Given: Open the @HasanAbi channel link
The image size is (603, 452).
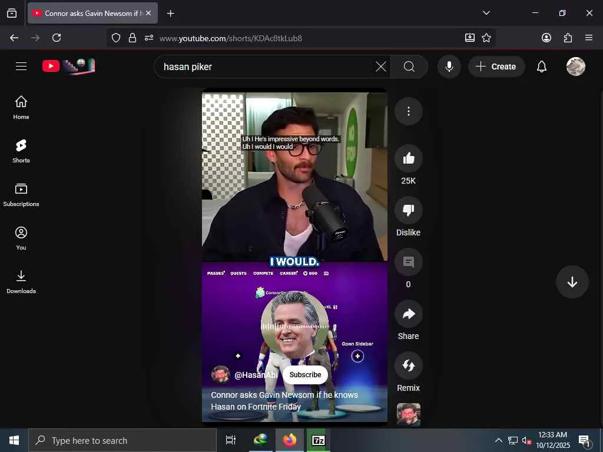Looking at the screenshot, I should click(256, 375).
